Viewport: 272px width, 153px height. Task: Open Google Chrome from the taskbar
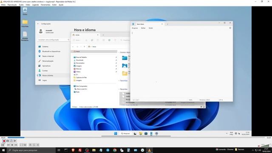click(115, 150)
